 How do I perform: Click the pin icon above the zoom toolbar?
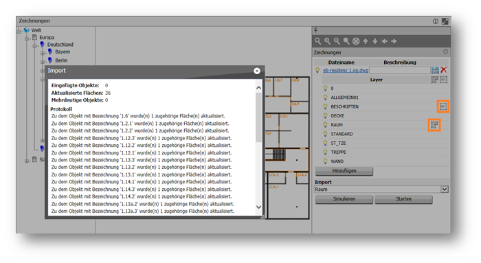point(316,30)
